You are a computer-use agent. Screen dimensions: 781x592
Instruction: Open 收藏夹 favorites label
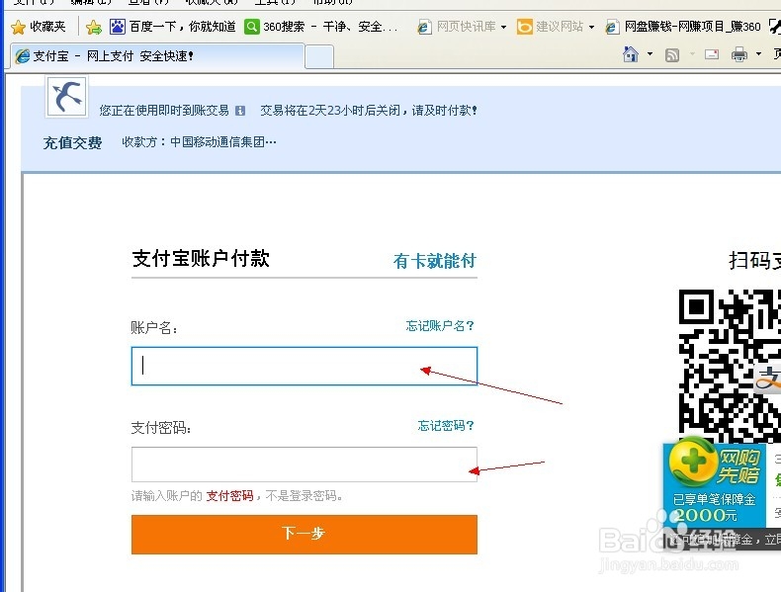pyautogui.click(x=47, y=27)
